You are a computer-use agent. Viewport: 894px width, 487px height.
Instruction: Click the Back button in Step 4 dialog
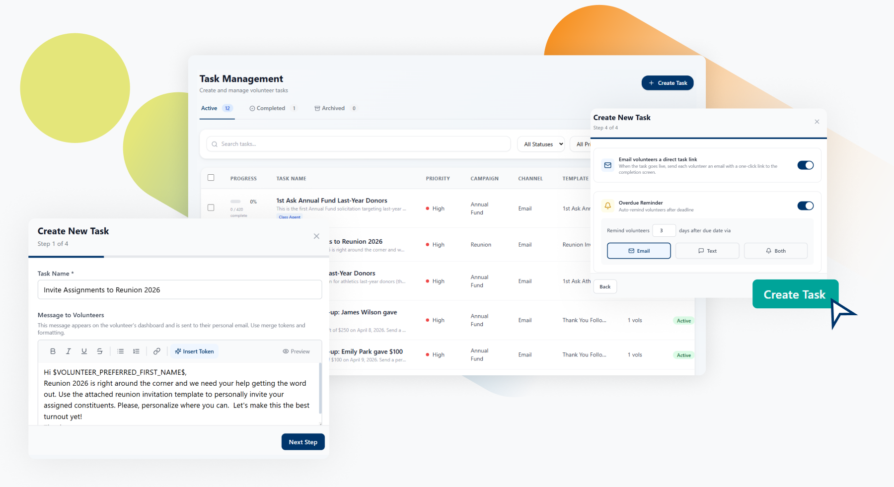(605, 286)
